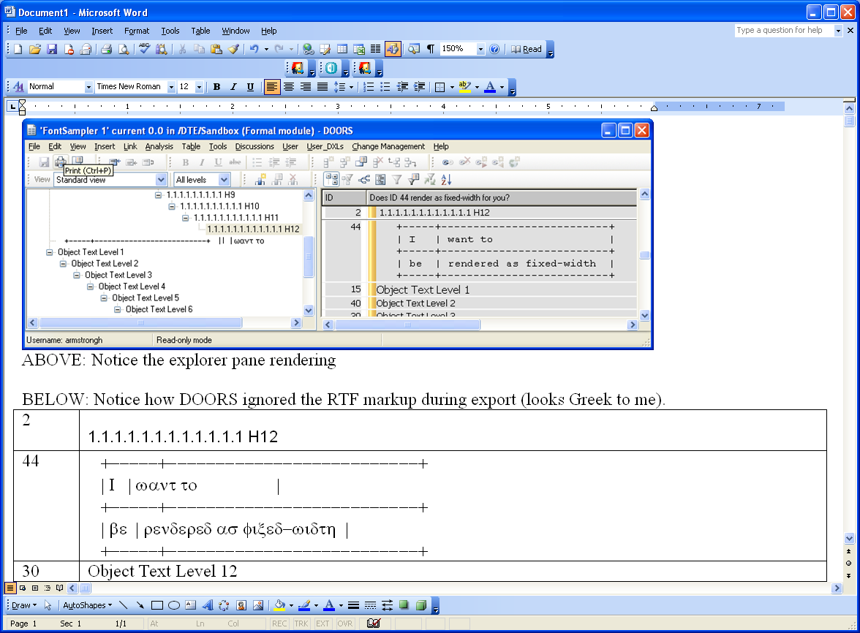Open the Font Color button
The image size is (860, 633).
[x=490, y=86]
